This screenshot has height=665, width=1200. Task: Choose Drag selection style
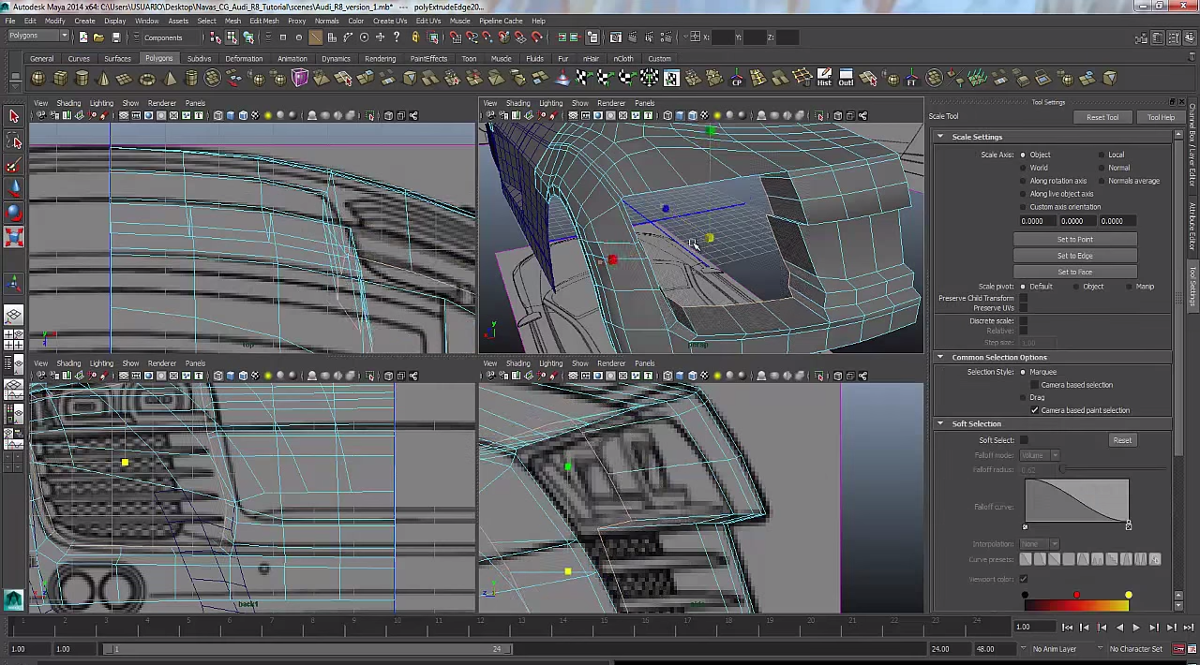(1024, 397)
